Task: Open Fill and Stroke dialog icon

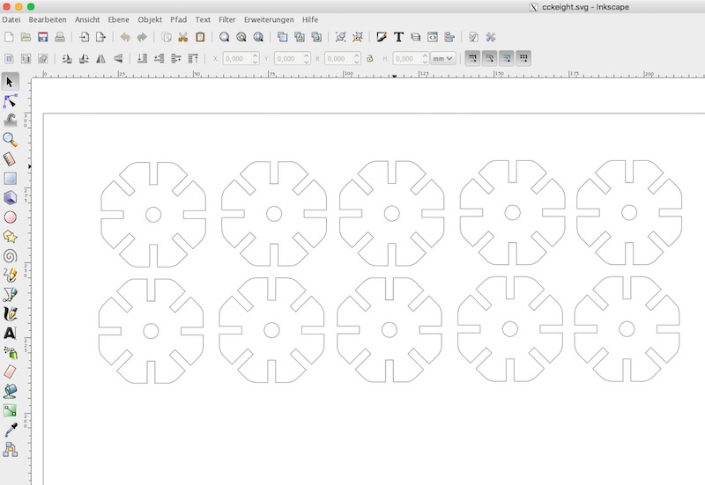Action: point(382,37)
